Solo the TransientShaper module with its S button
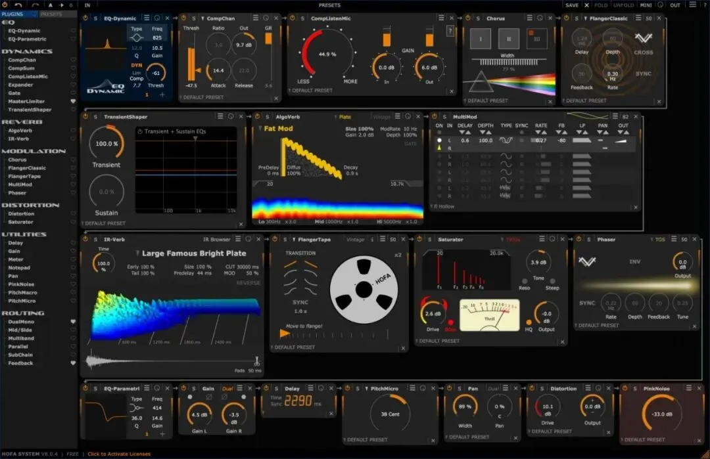Viewport: 710px width, 459px height. tap(95, 117)
